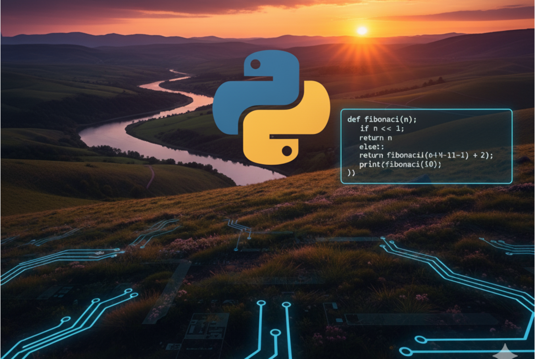The height and width of the screenshot is (359, 535).
Task: Click the eye dot on the yellow snake
Action: click(x=287, y=151)
